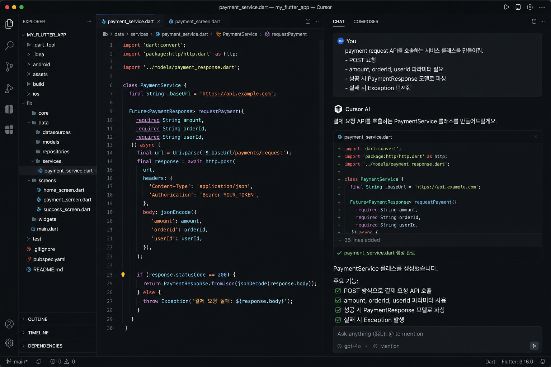Click the sync changes icon in status bar

pos(39,362)
